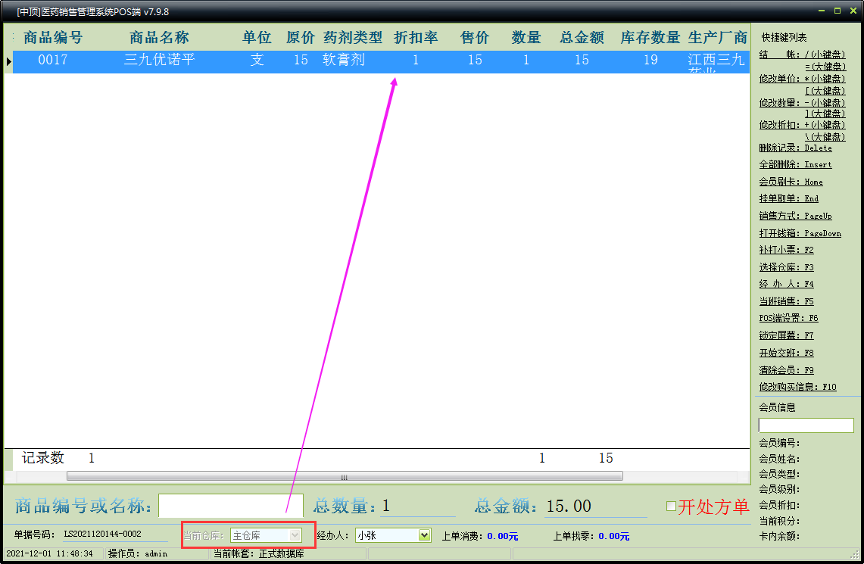Image resolution: width=864 pixels, height=564 pixels.
Task: Click the manufacturer cell 江西三九
Action: tap(716, 60)
